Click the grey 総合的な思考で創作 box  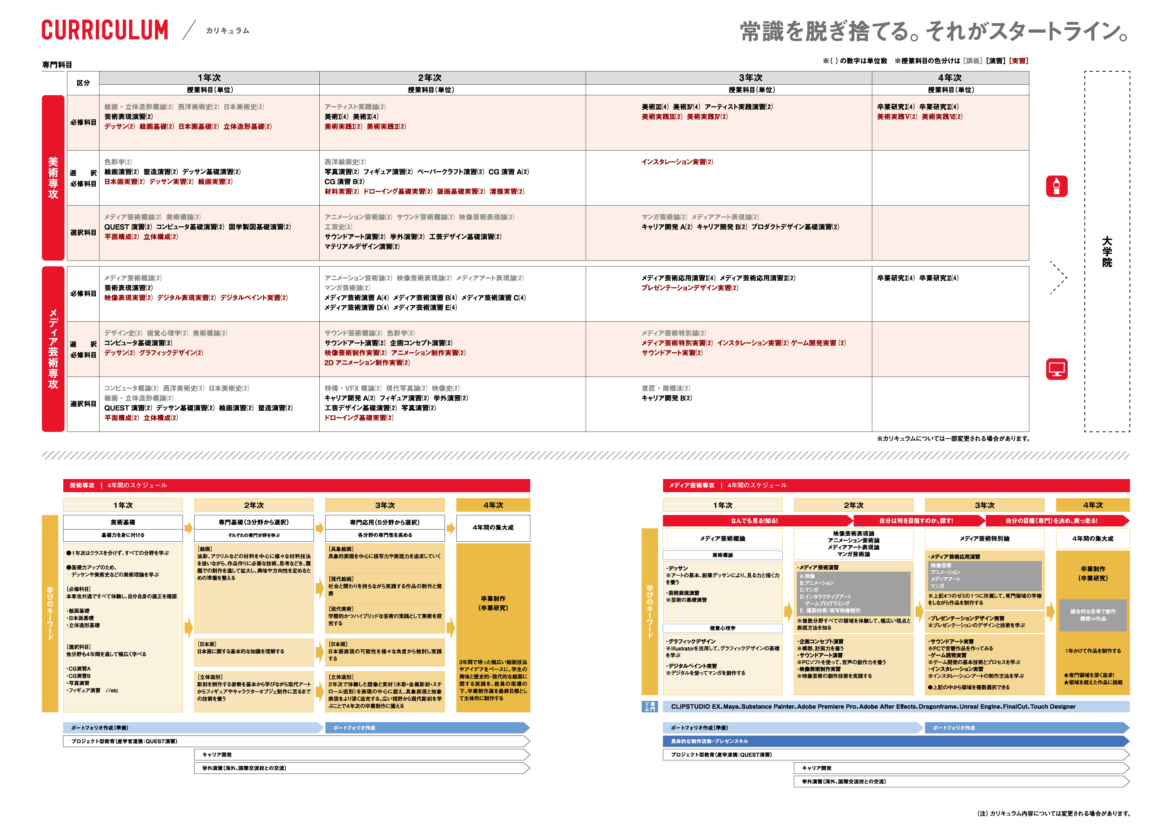click(1093, 615)
